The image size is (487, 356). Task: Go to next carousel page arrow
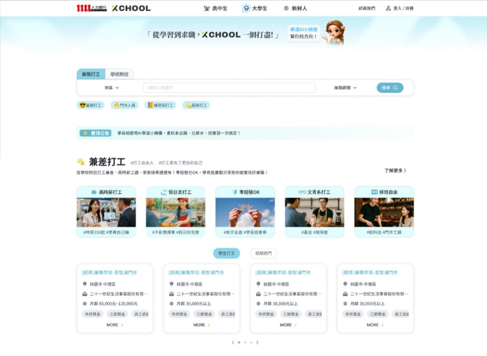(257, 342)
